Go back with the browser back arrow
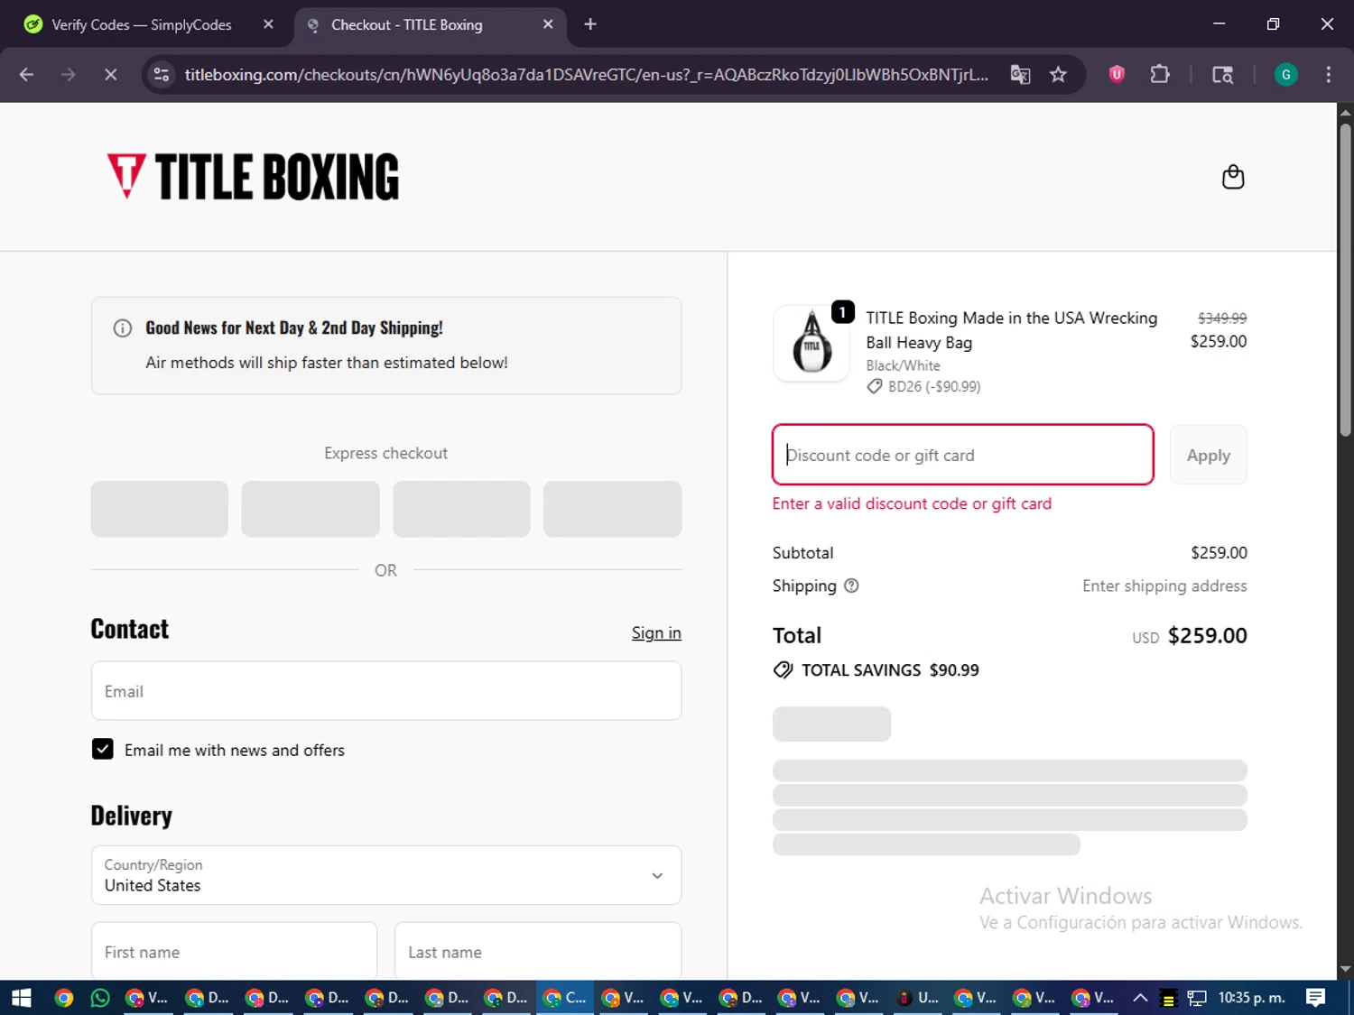Image resolution: width=1354 pixels, height=1015 pixels. tap(26, 74)
